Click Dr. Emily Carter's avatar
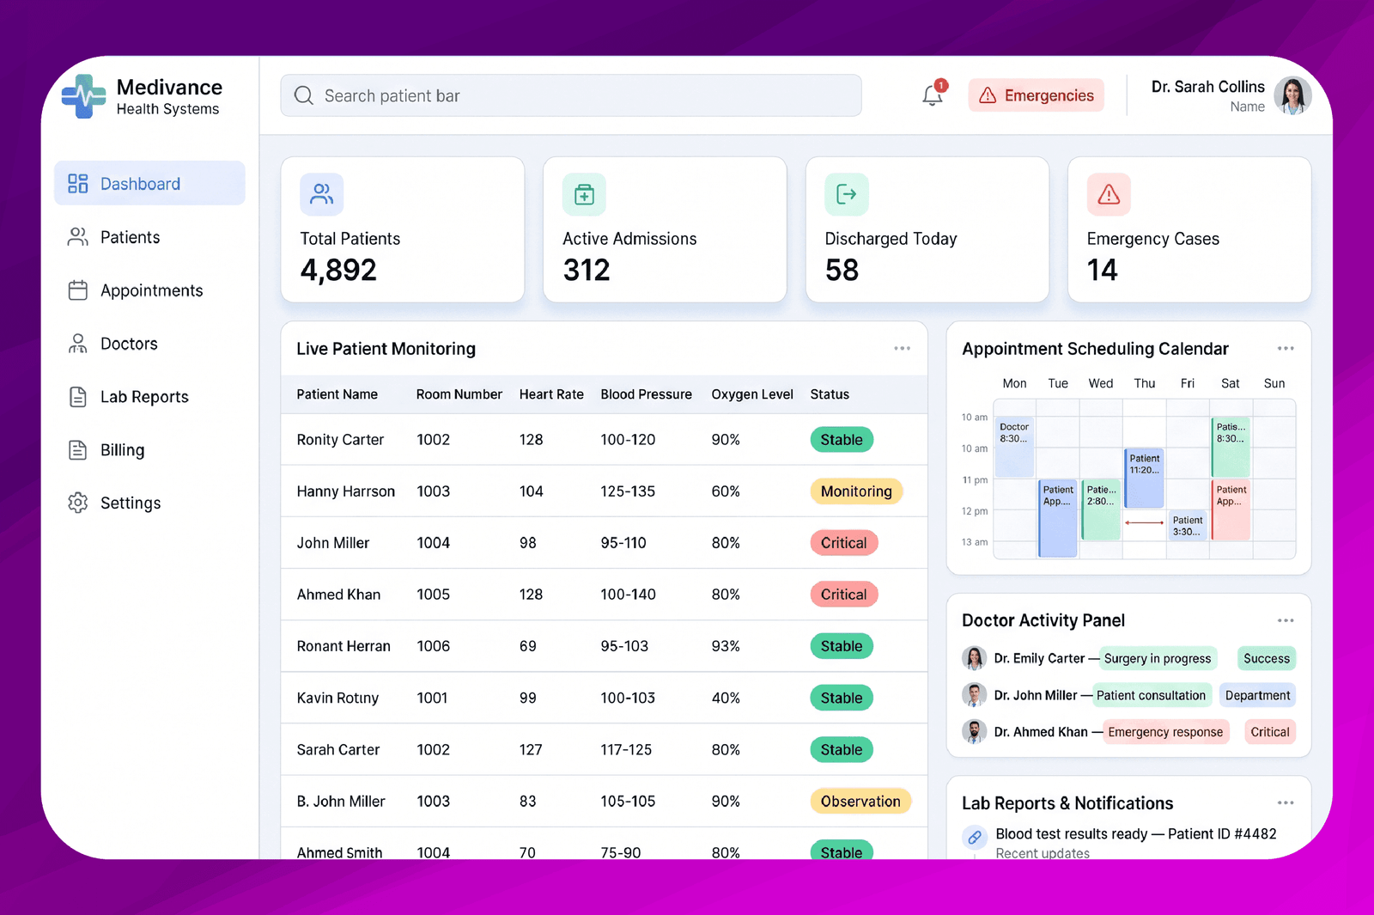The width and height of the screenshot is (1374, 915). tap(974, 658)
